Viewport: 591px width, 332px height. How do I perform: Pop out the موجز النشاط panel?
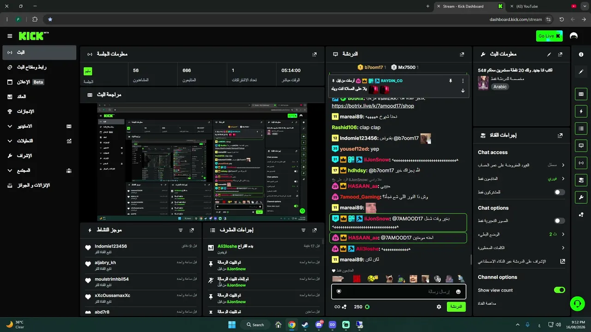[192, 230]
